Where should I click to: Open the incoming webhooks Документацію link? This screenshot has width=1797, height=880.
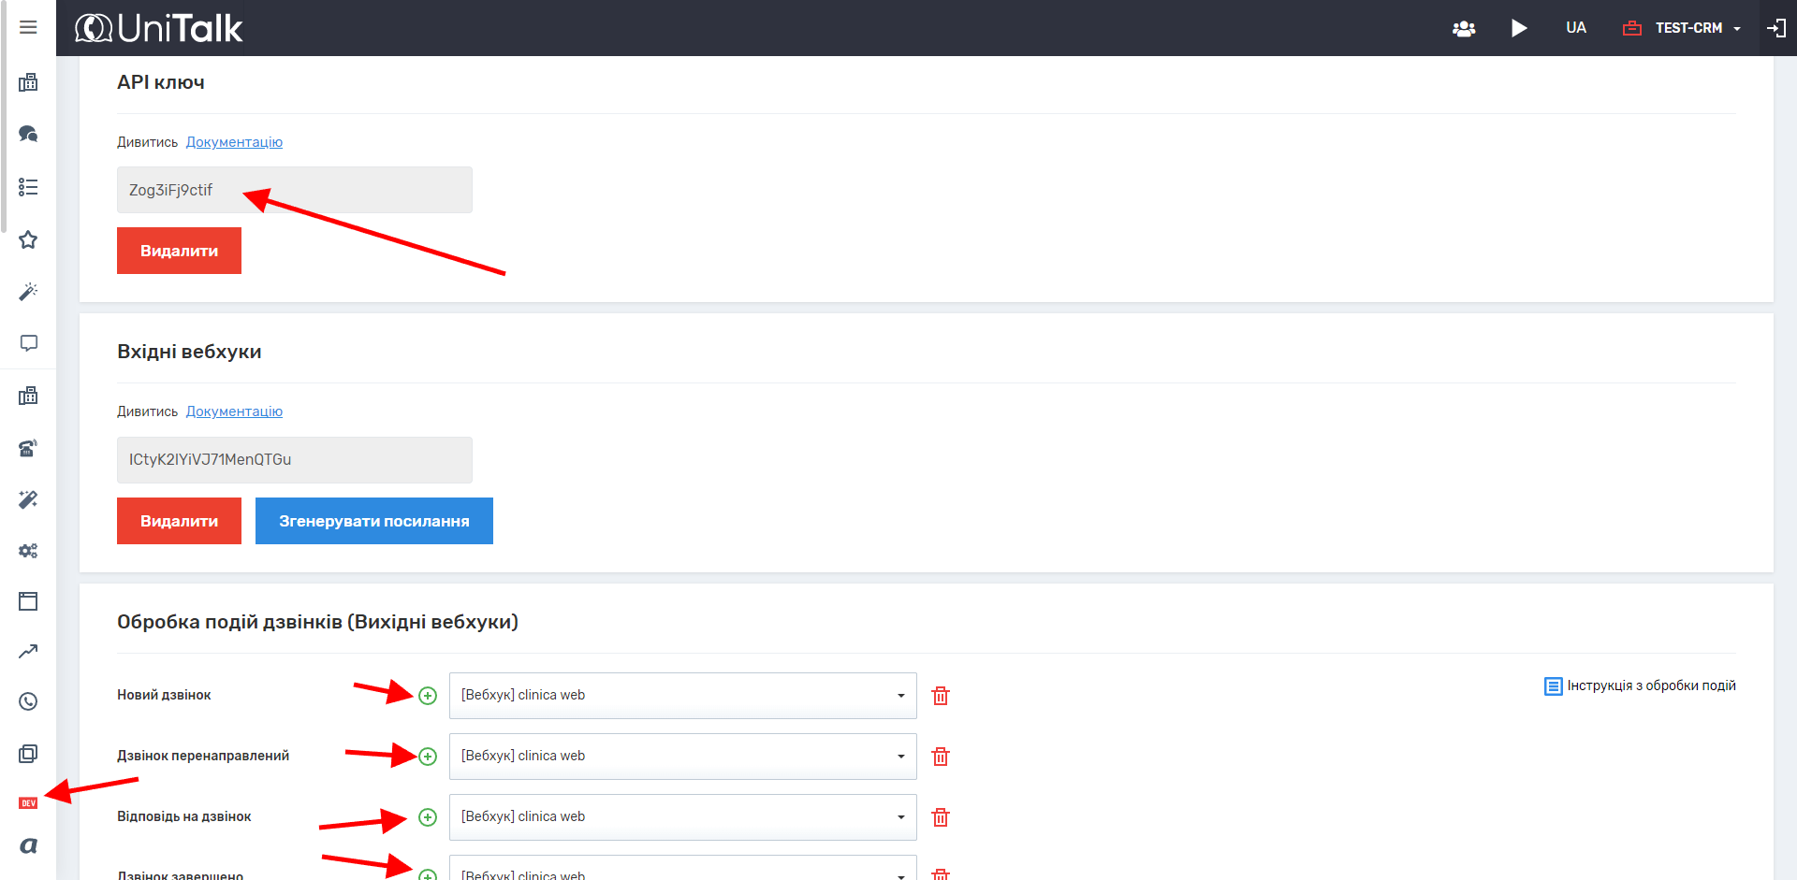234,411
